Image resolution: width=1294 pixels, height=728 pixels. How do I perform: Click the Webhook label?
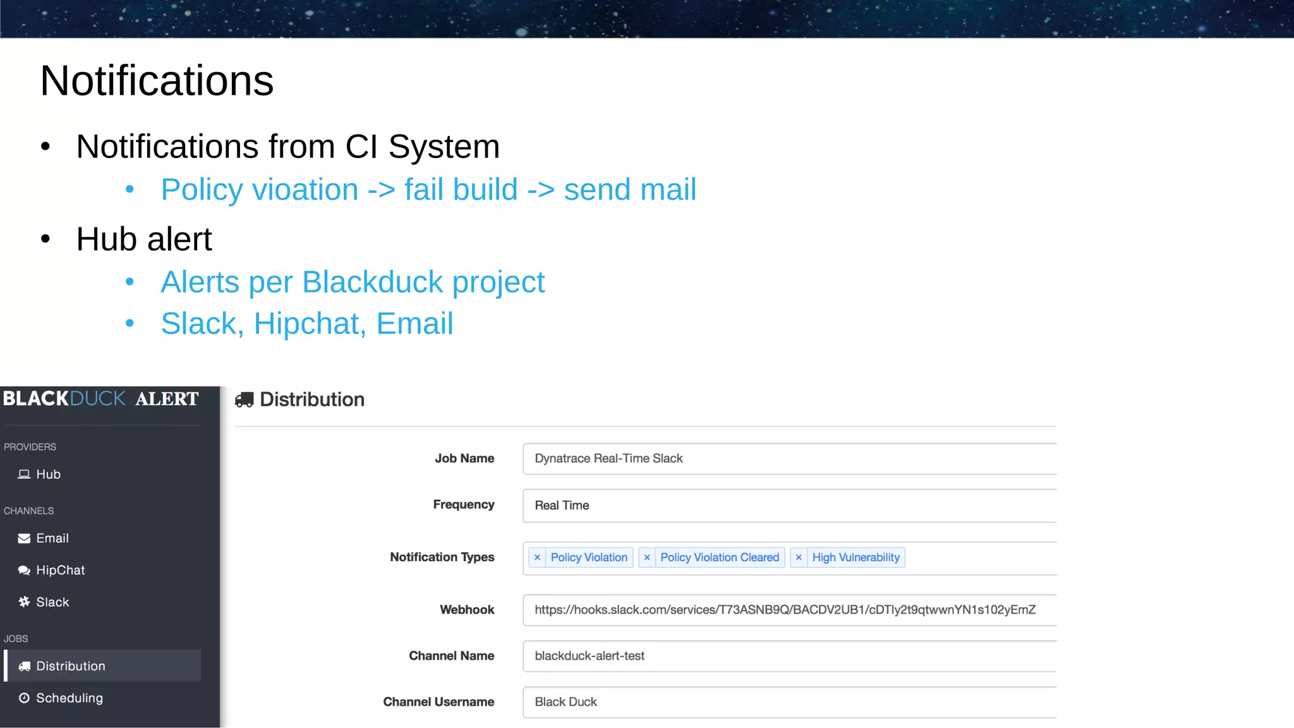(x=467, y=610)
